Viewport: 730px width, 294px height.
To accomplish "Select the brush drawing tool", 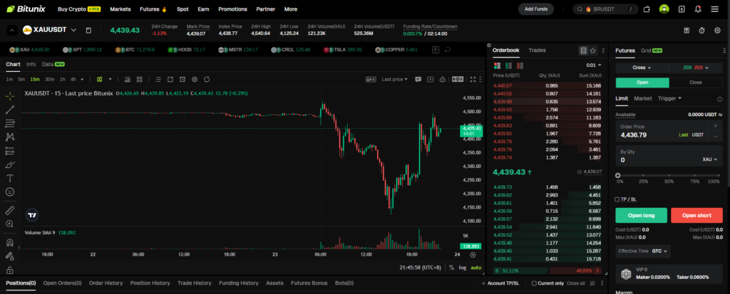I will [x=10, y=164].
